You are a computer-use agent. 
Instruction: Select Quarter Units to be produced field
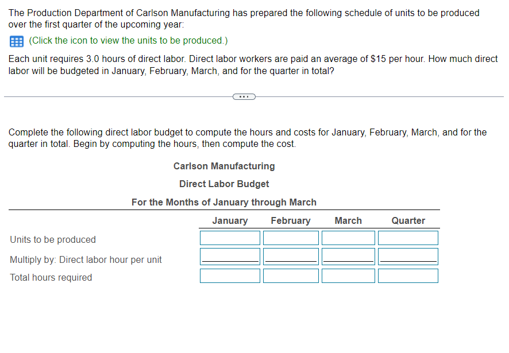click(408, 238)
